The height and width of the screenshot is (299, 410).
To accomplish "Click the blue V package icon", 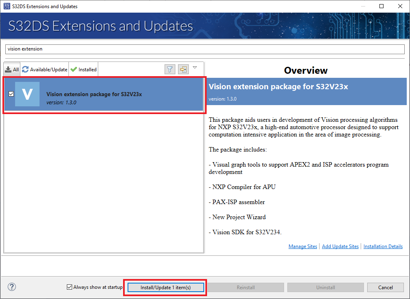I will (x=27, y=94).
